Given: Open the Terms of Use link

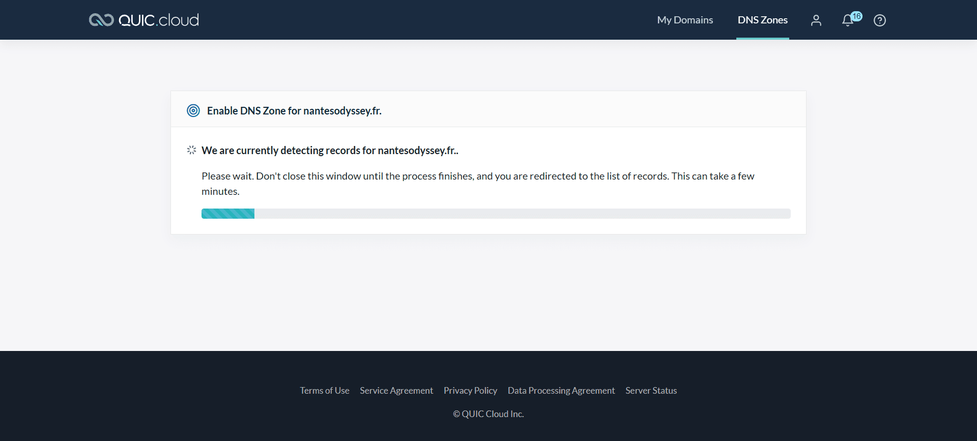Looking at the screenshot, I should (324, 391).
